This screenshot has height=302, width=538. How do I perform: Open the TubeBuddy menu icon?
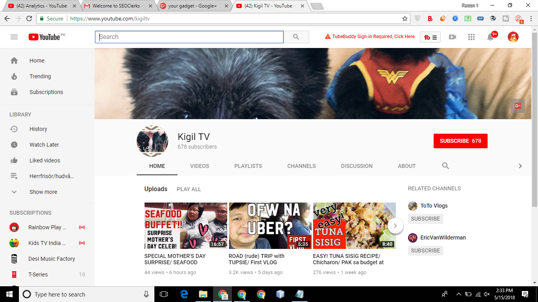430,37
